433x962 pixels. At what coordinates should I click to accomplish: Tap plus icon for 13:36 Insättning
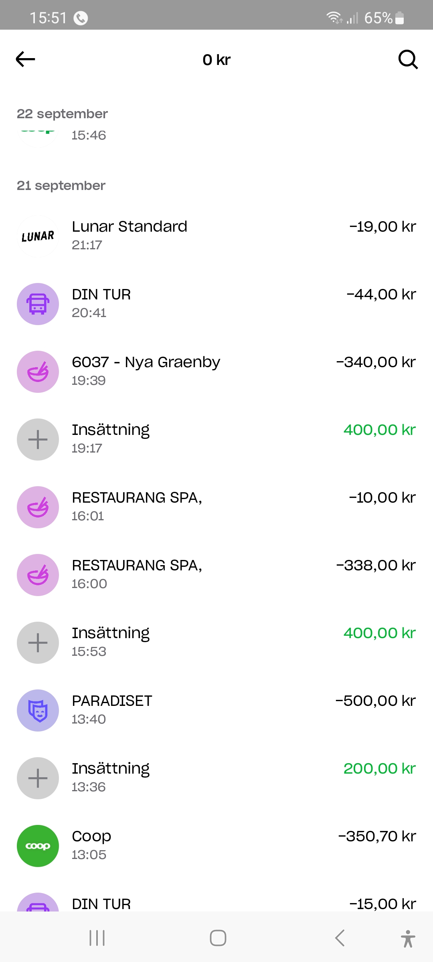(x=38, y=778)
